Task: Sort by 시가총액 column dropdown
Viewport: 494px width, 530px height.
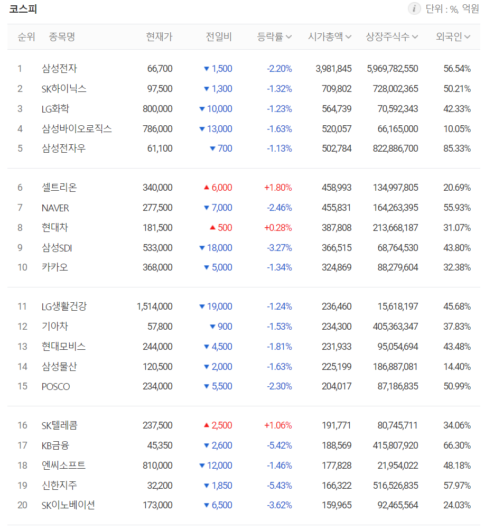Action: (x=330, y=36)
